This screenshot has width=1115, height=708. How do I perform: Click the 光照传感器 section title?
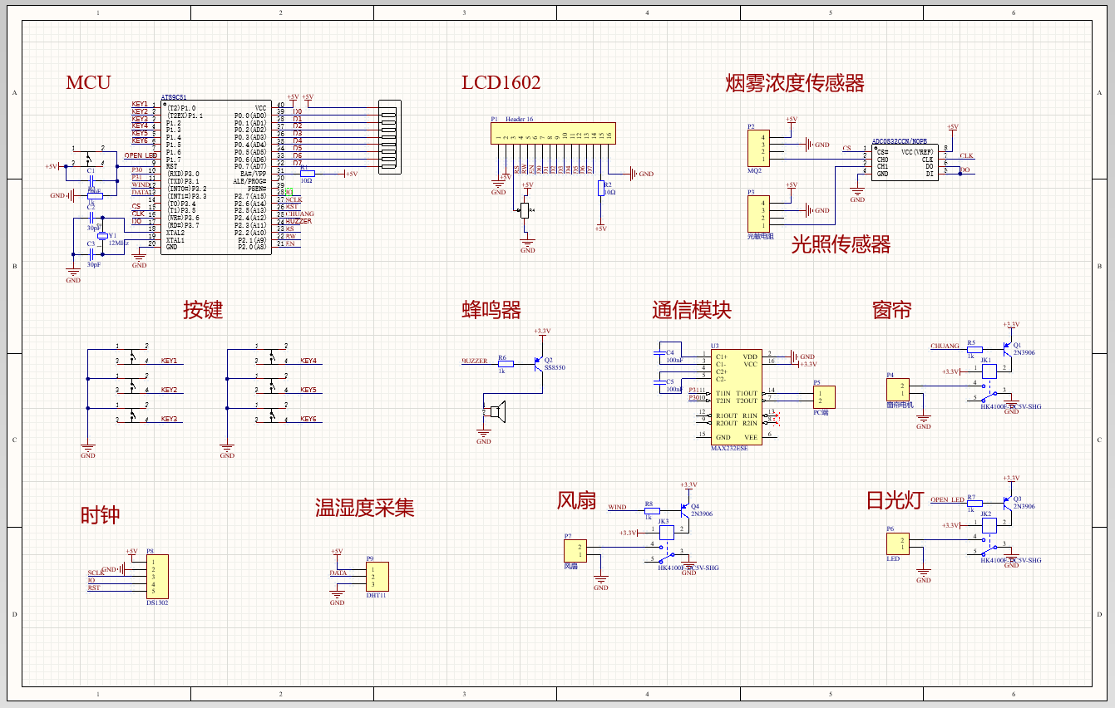point(841,243)
